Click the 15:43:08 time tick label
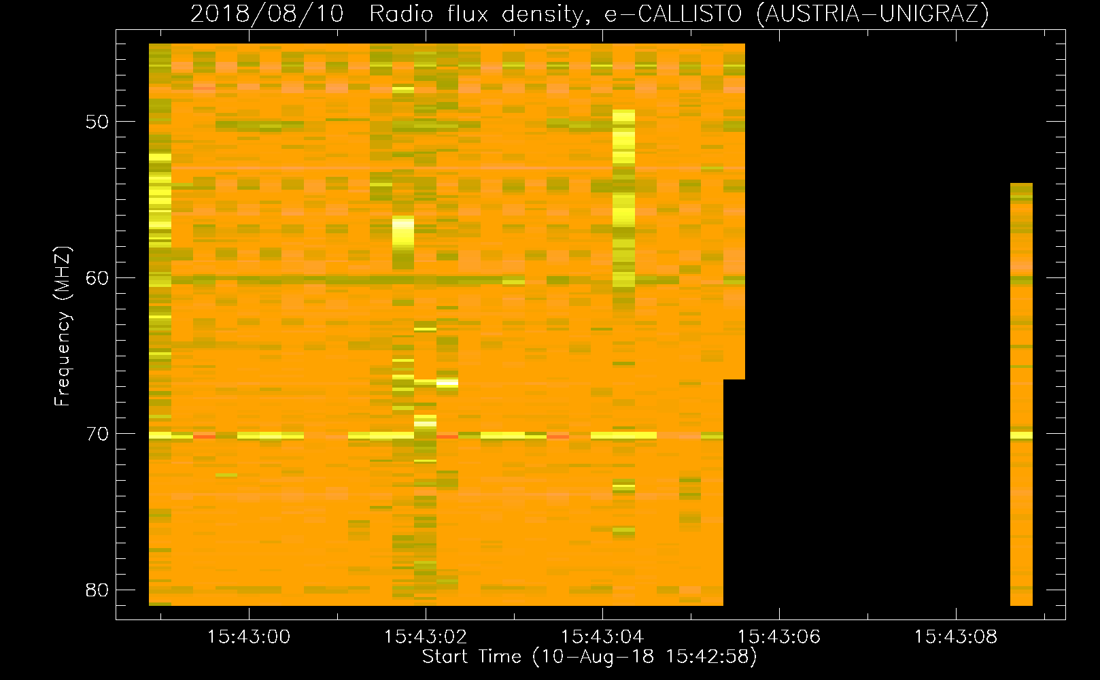Screen dimensions: 1100x680 click(x=956, y=636)
